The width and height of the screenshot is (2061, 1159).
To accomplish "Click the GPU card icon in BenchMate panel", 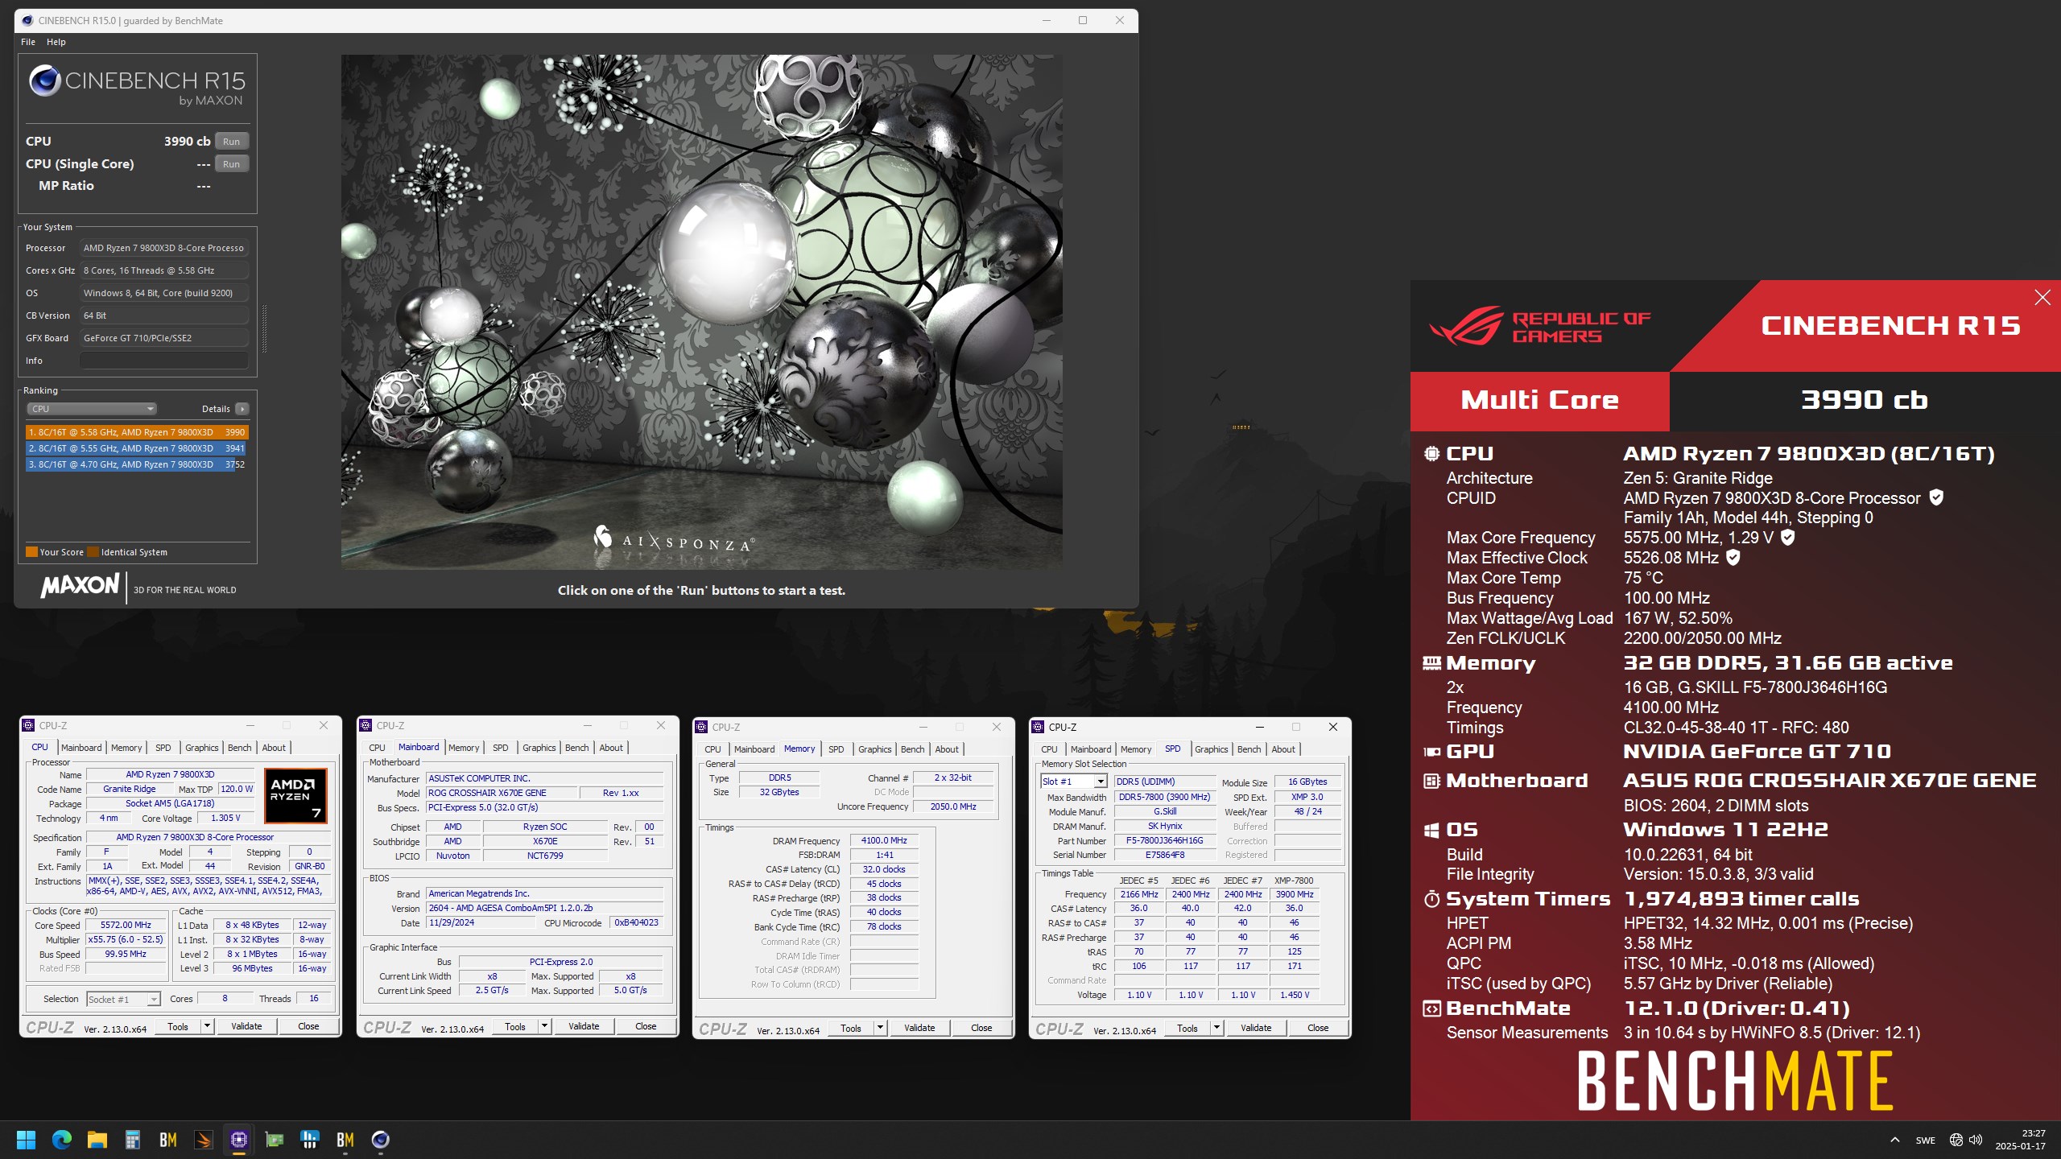I will point(1431,752).
